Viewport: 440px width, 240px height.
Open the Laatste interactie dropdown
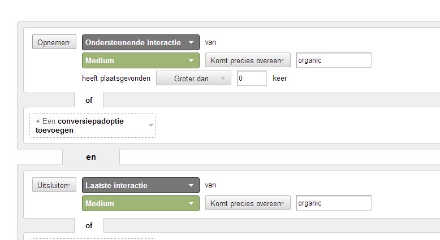141,185
